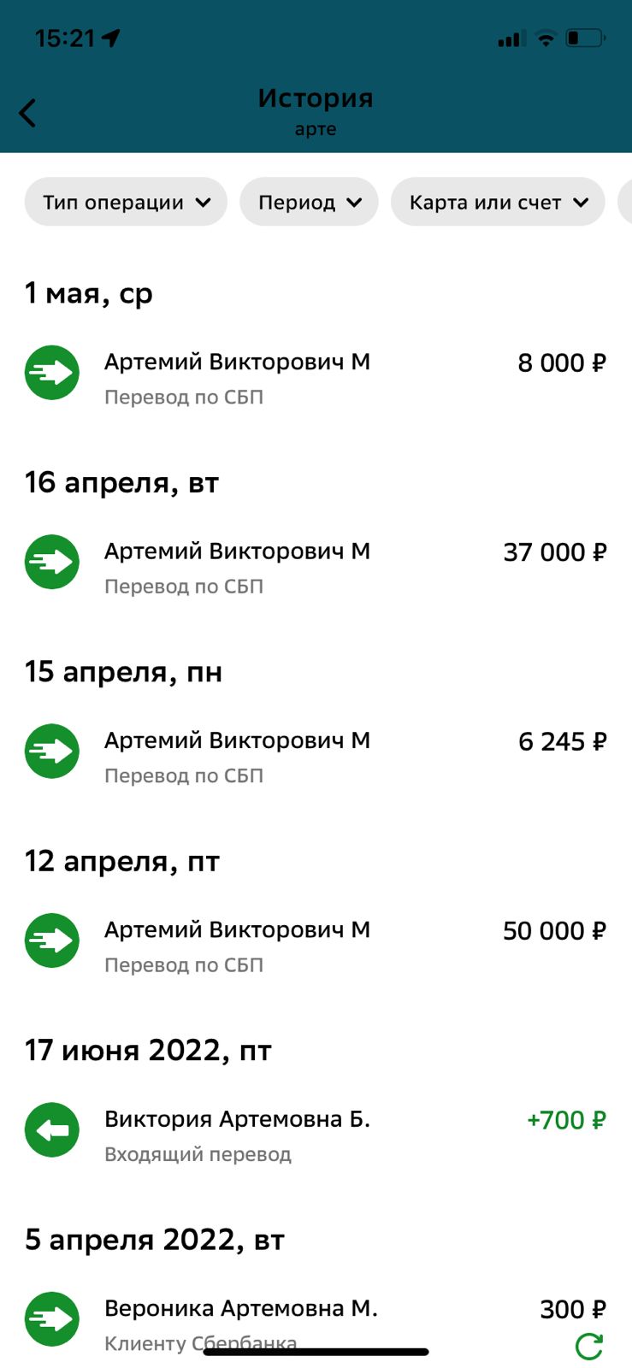Tap incoming transfer icon for 17 июня 2022
Image resolution: width=632 pixels, height=1368 pixels.
pyautogui.click(x=52, y=1130)
